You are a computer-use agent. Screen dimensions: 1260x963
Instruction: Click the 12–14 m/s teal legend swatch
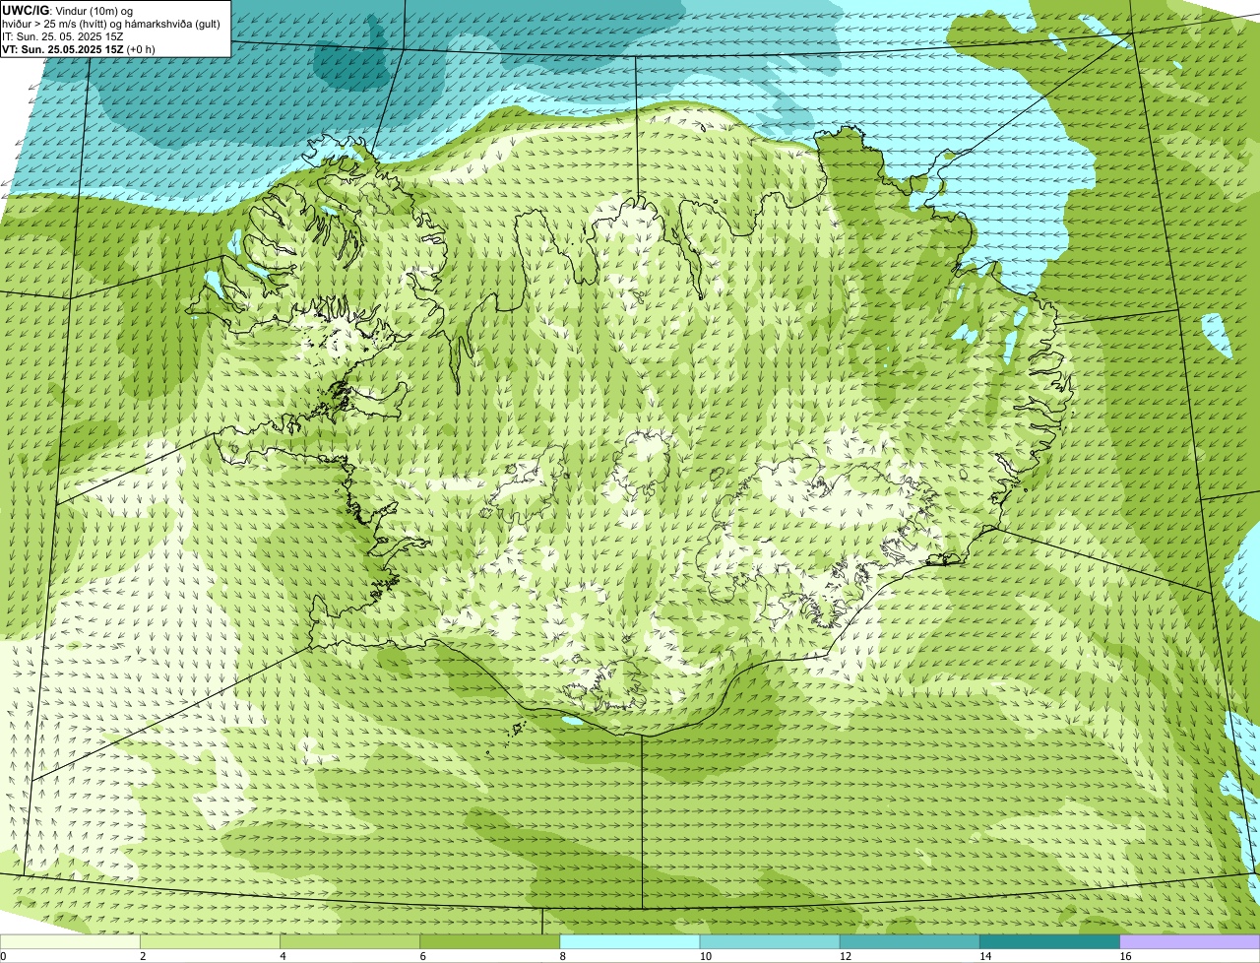pos(910,941)
